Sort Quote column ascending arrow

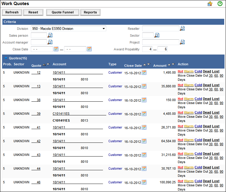pos(44,64)
